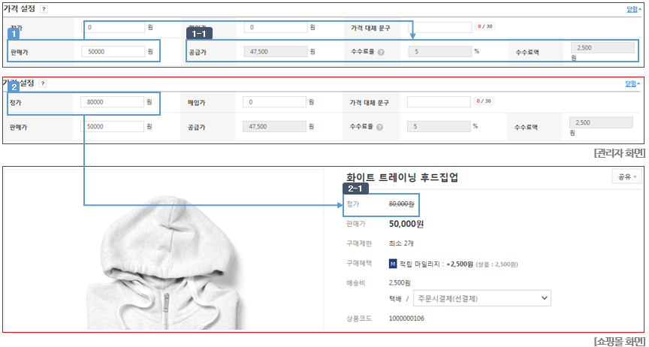Click the strikethrough price 80,000원
This screenshot has height=347, width=649.
point(402,204)
